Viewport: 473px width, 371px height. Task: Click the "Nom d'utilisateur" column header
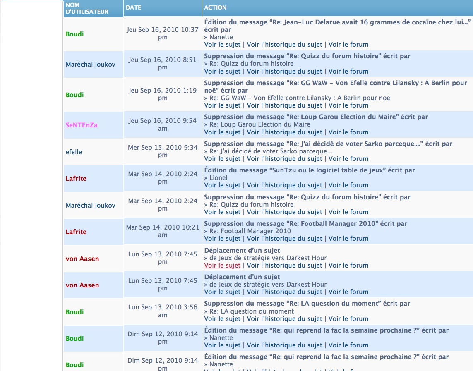87,8
